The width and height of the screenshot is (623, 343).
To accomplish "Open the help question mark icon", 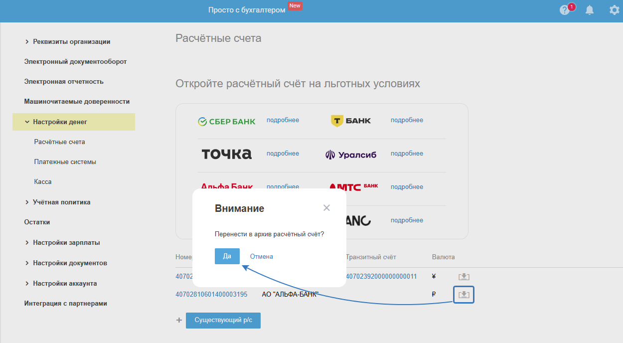I will pos(564,10).
